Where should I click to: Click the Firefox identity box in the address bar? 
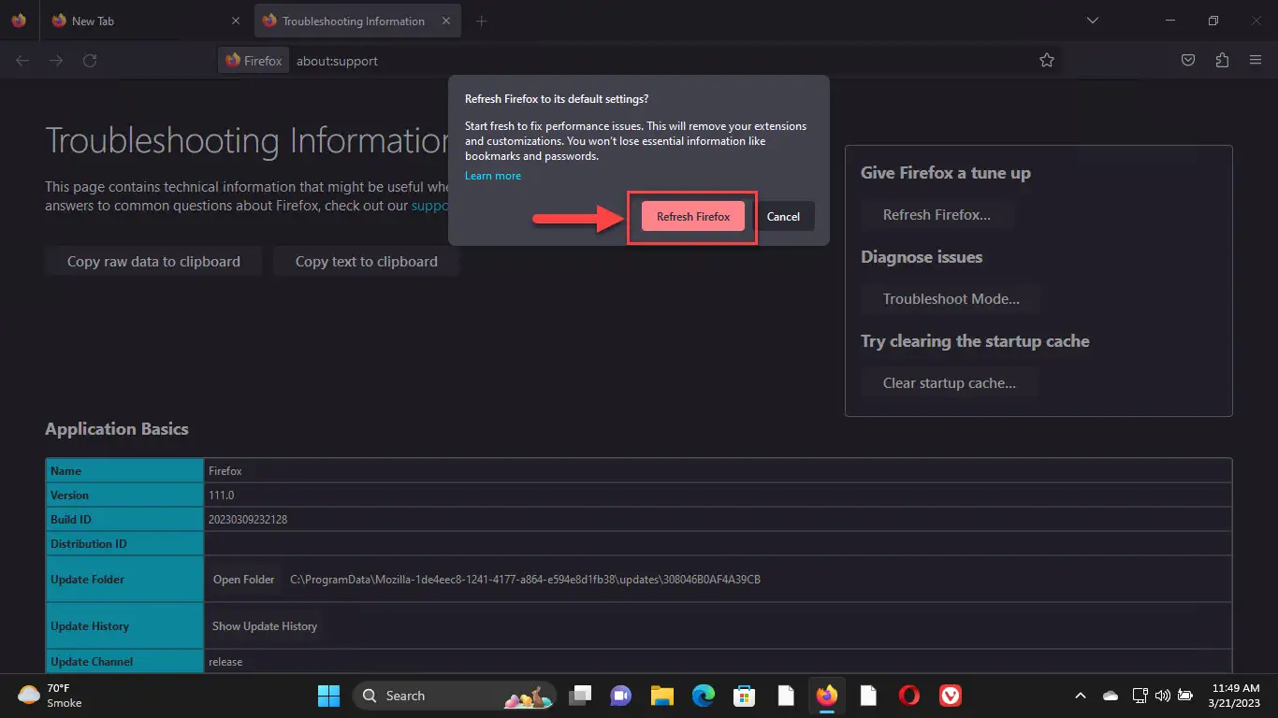[254, 61]
